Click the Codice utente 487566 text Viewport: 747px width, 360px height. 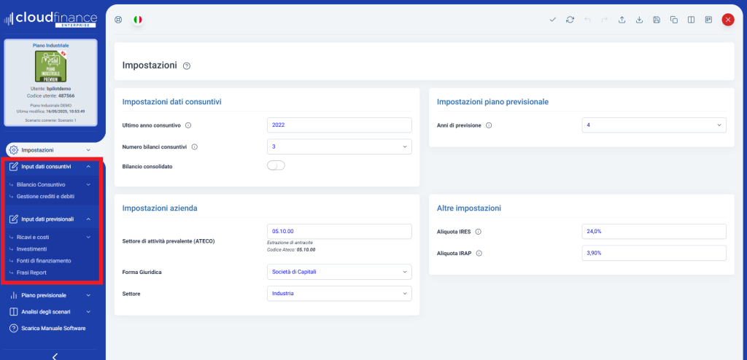click(50, 95)
